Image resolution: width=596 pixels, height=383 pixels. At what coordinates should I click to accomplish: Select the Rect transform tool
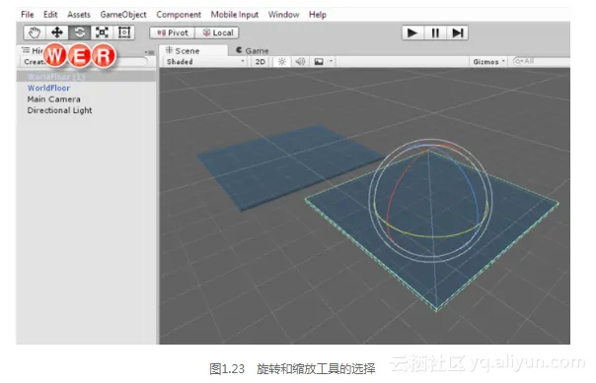click(x=124, y=32)
